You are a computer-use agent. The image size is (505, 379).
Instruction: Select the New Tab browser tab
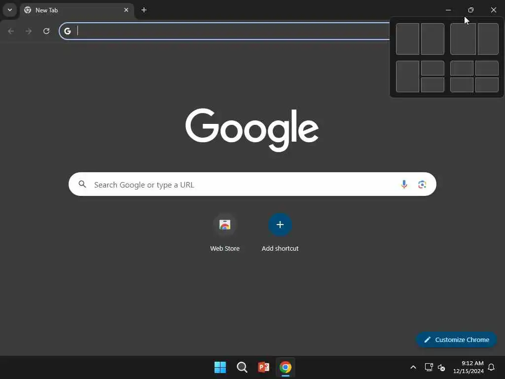coord(77,10)
